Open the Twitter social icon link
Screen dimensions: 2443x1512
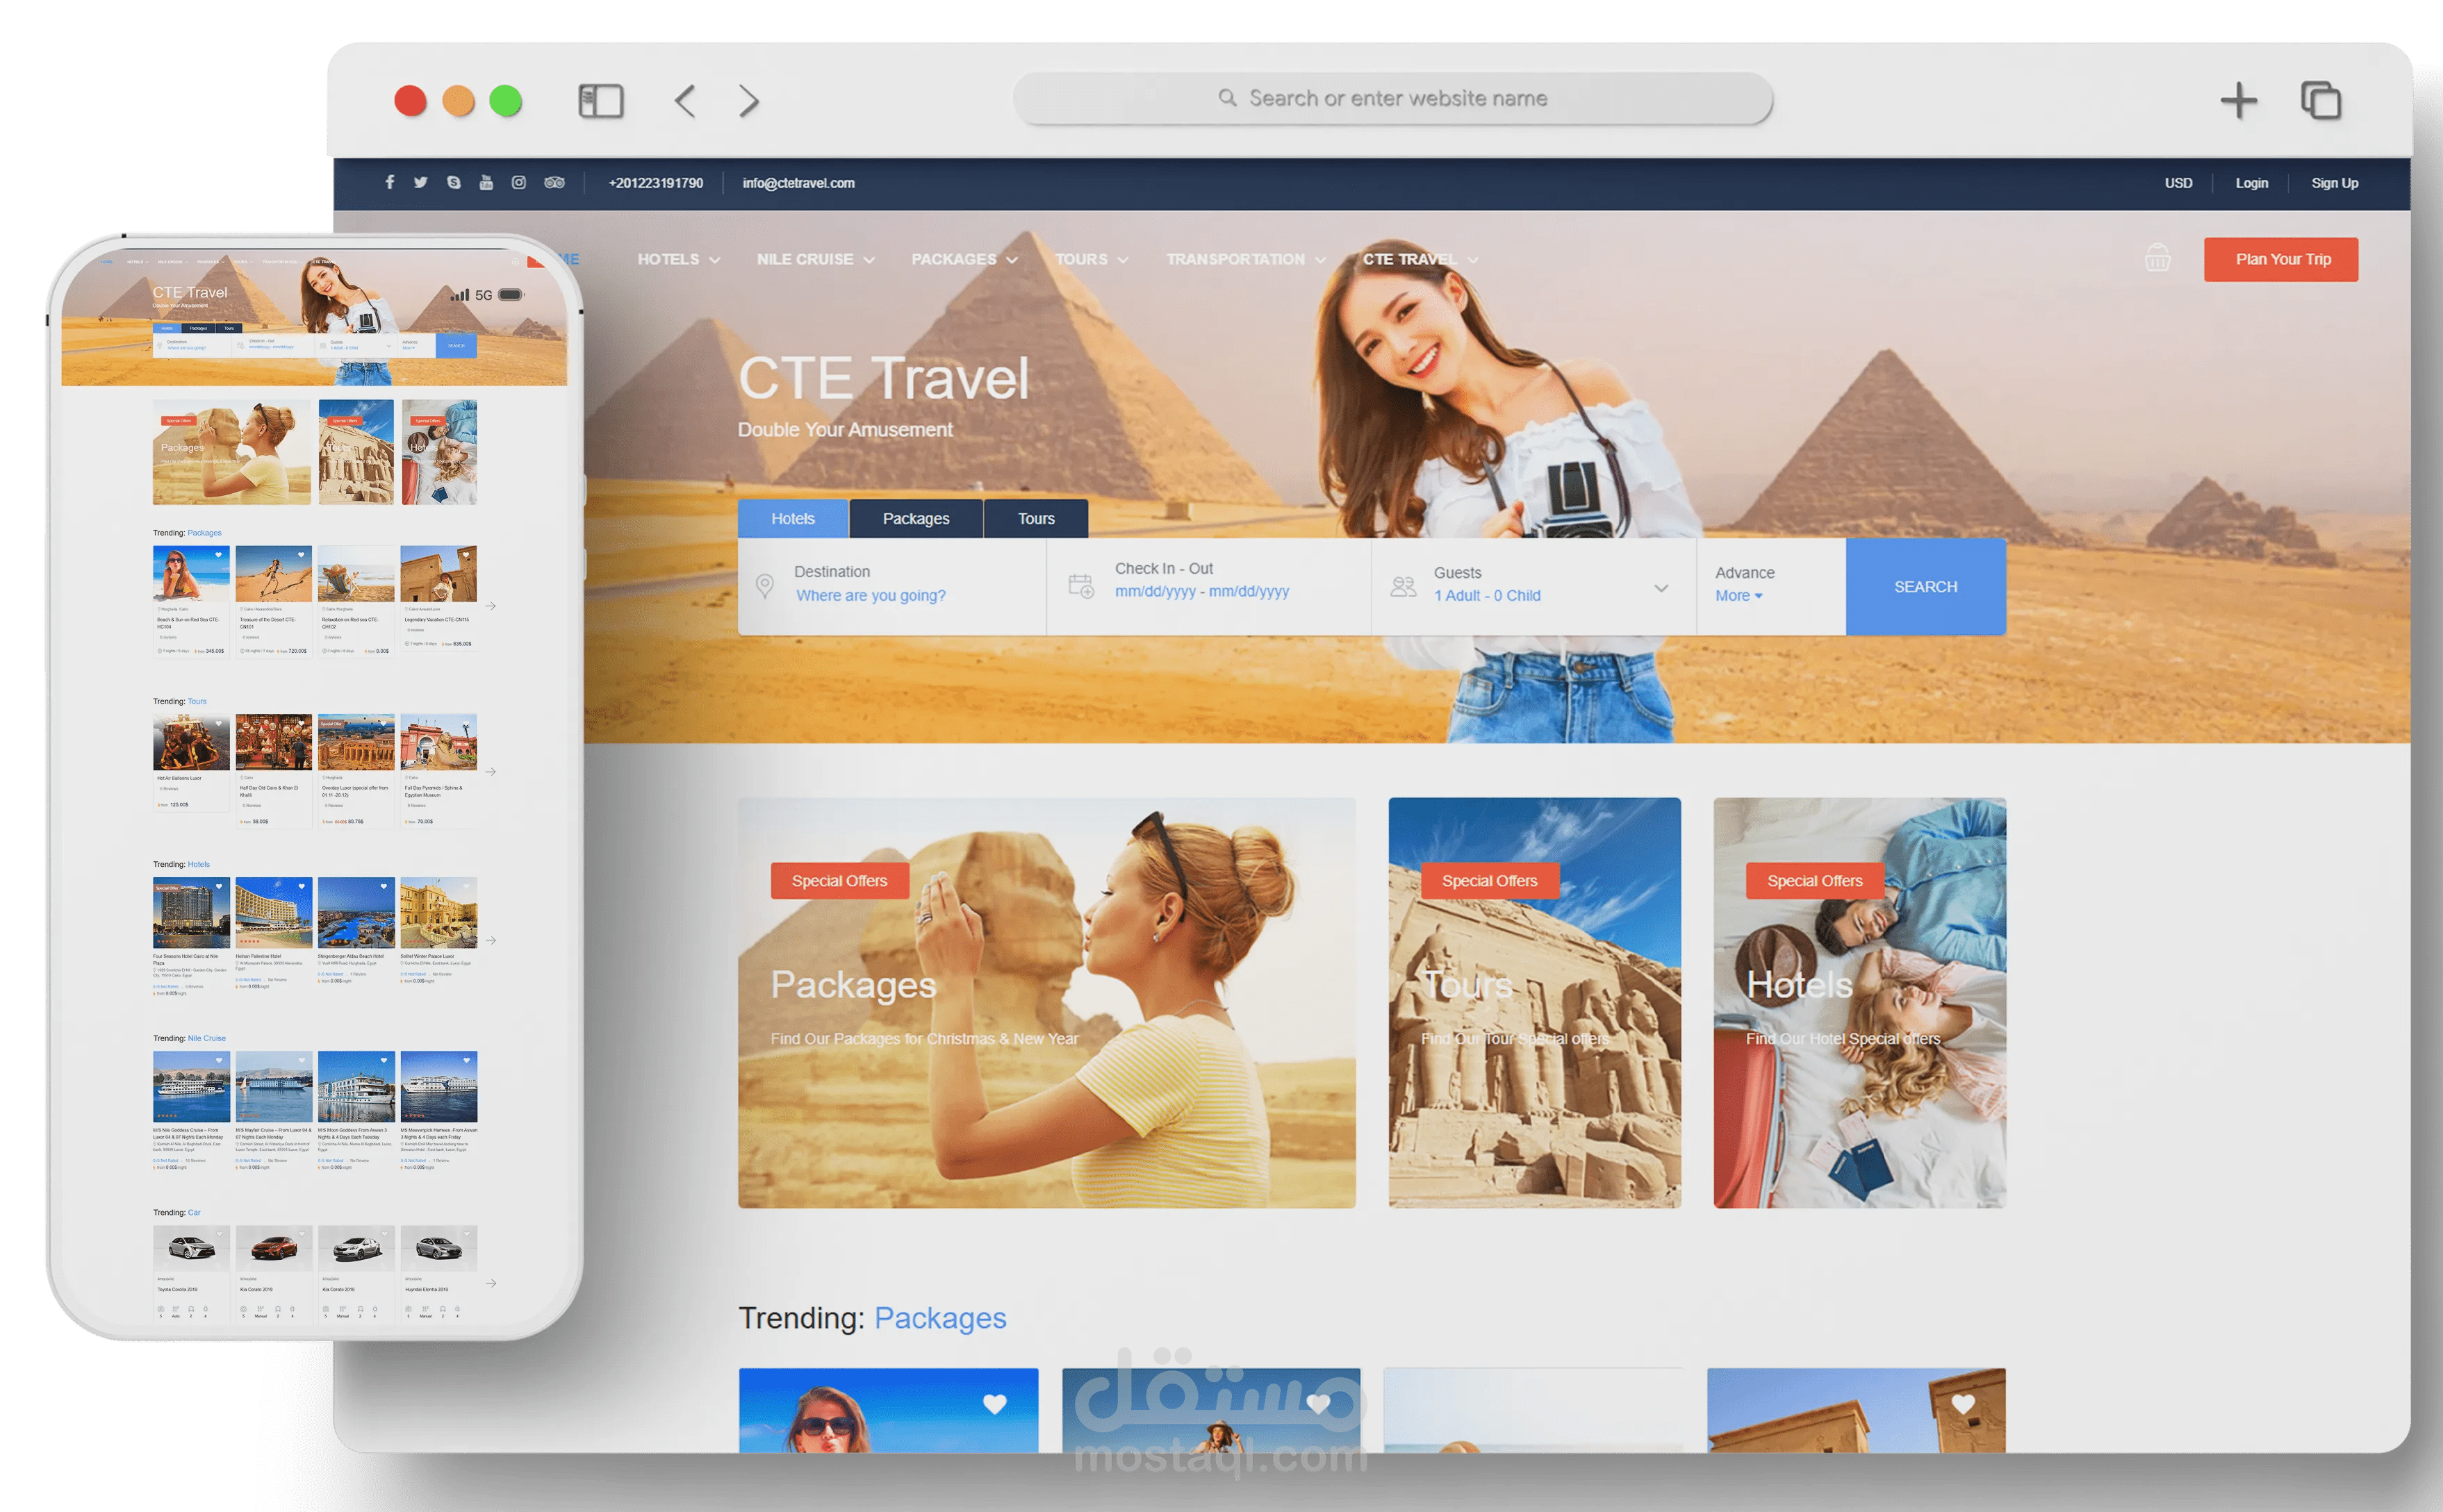coord(420,183)
